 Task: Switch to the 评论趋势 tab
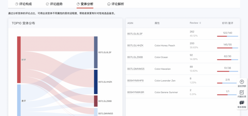pos(54,4)
